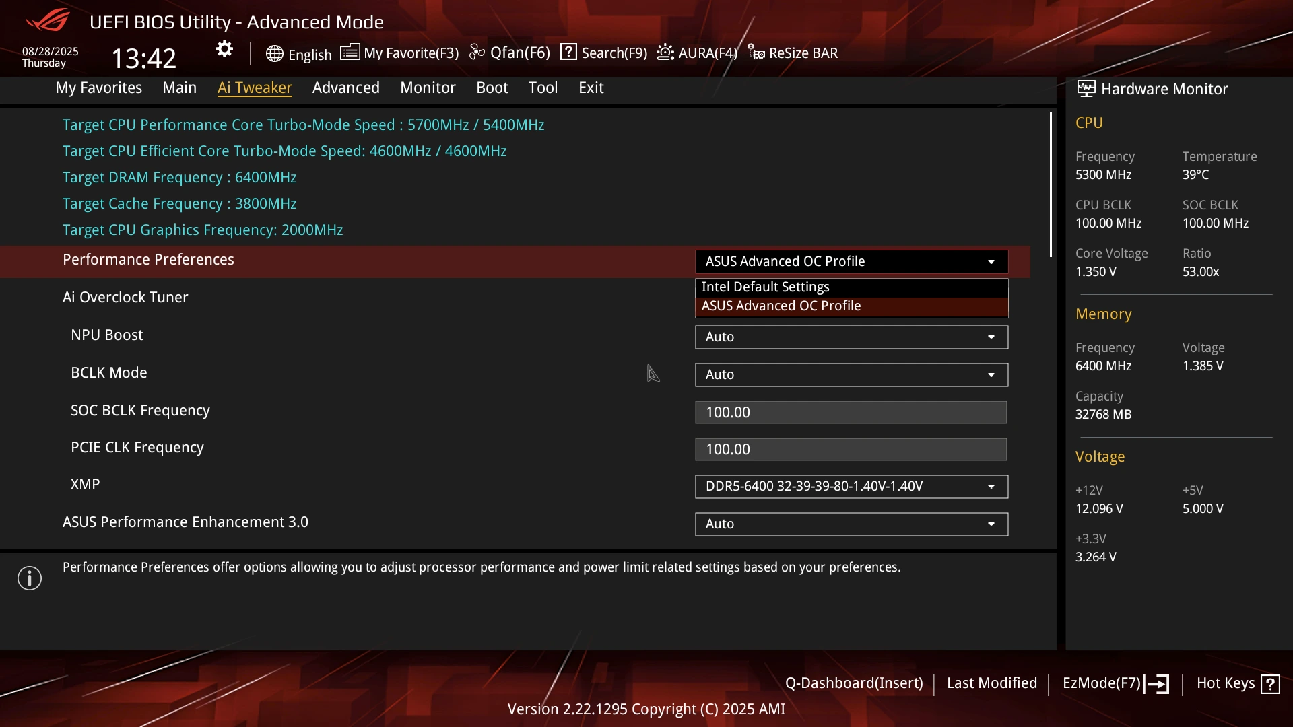The width and height of the screenshot is (1293, 727).
Task: Click the 13:42 clock display
Action: 143,59
